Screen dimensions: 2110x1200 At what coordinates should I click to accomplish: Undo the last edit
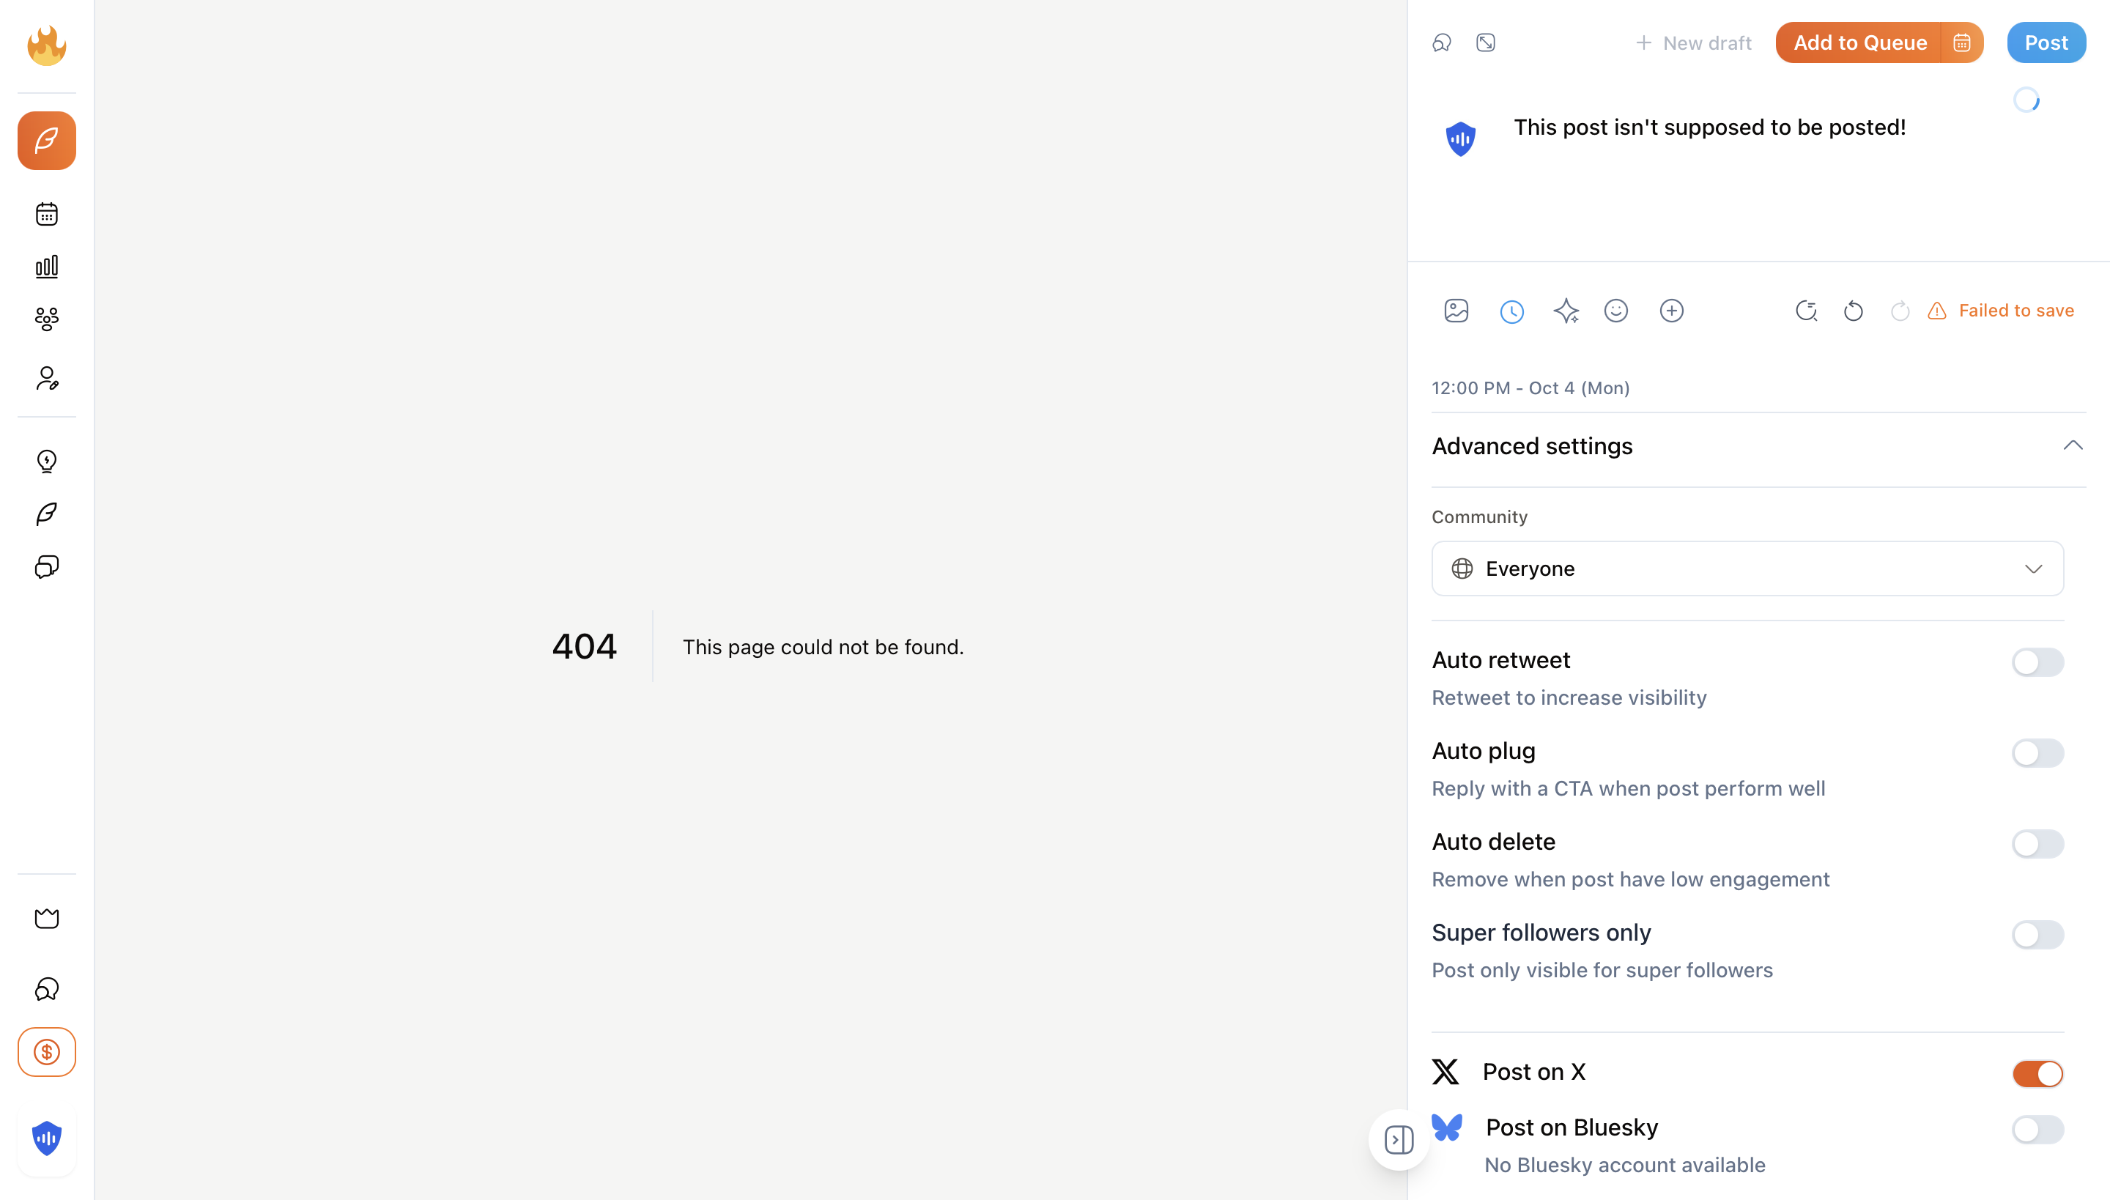(1853, 311)
